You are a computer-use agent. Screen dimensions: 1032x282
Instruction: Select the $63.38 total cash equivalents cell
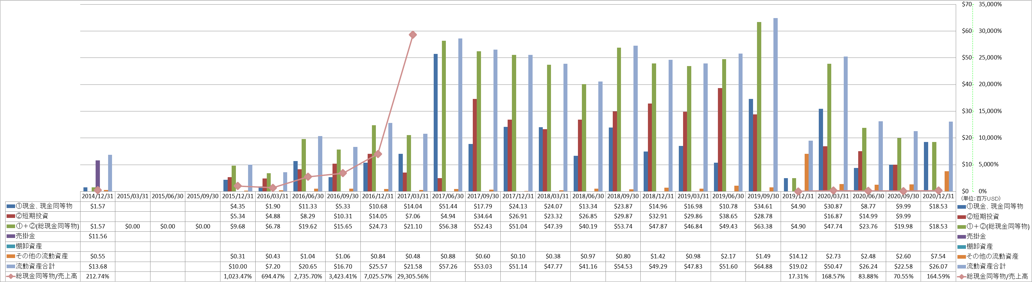pyautogui.click(x=763, y=226)
